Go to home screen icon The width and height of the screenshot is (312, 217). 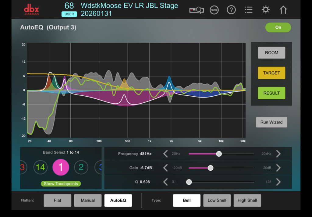pyautogui.click(x=283, y=10)
